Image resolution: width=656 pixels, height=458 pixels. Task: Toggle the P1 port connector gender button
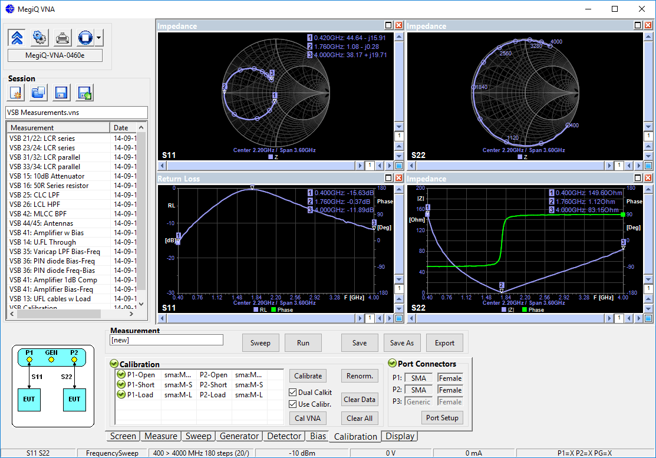[450, 378]
